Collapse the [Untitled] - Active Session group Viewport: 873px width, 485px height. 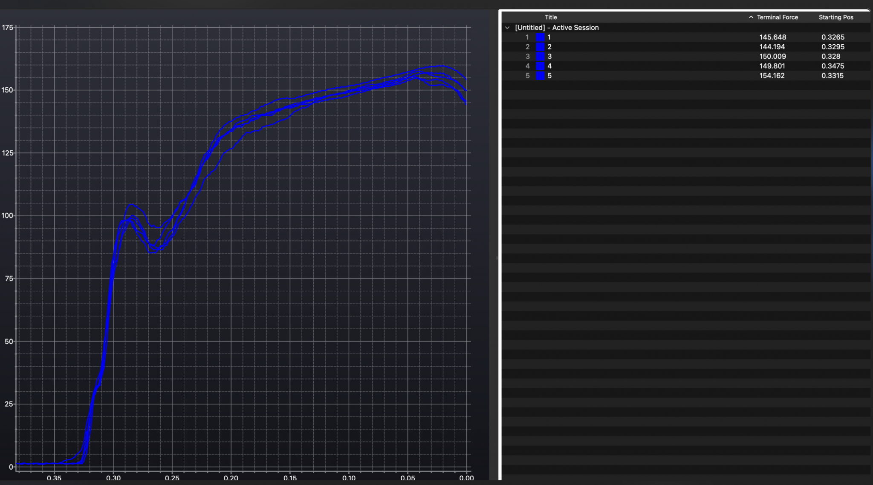(x=507, y=28)
